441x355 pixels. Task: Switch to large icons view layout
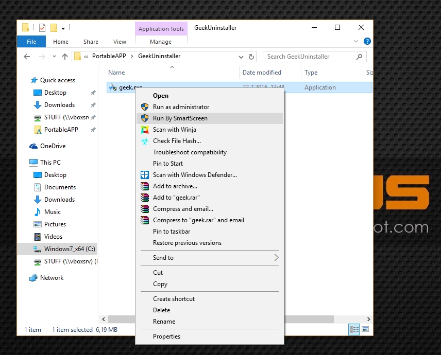tap(365, 329)
